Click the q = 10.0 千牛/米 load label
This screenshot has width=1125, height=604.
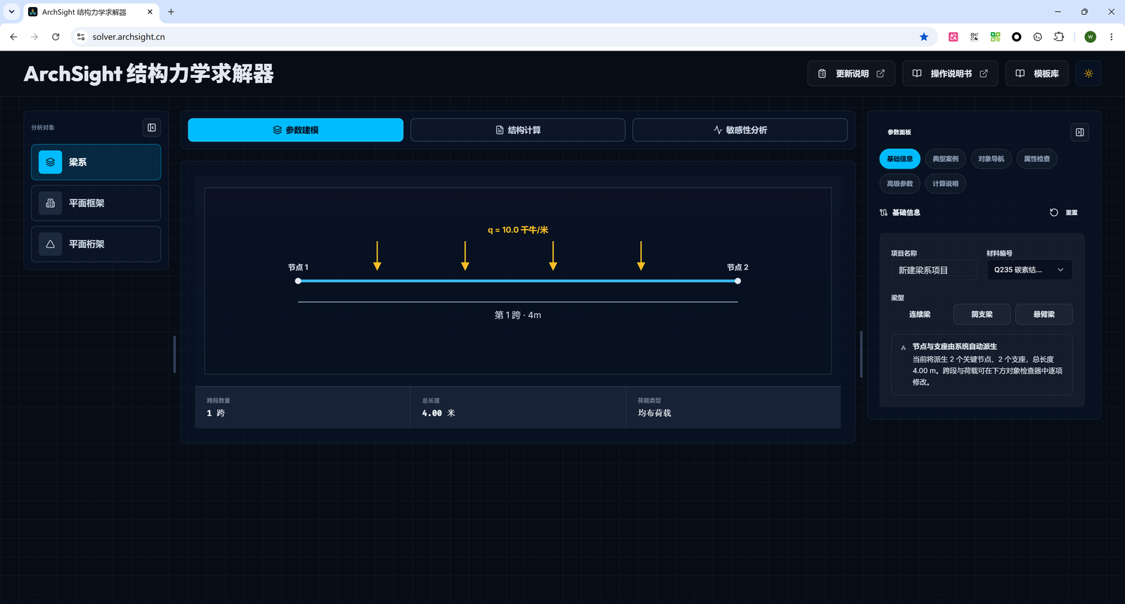[x=518, y=230]
